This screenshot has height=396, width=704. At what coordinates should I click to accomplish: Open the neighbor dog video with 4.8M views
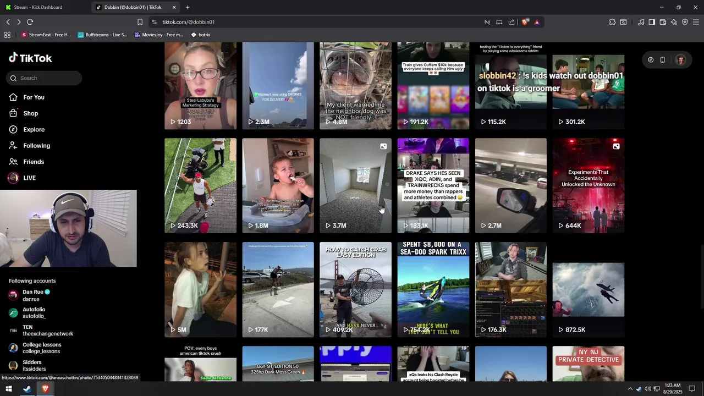pos(355,86)
